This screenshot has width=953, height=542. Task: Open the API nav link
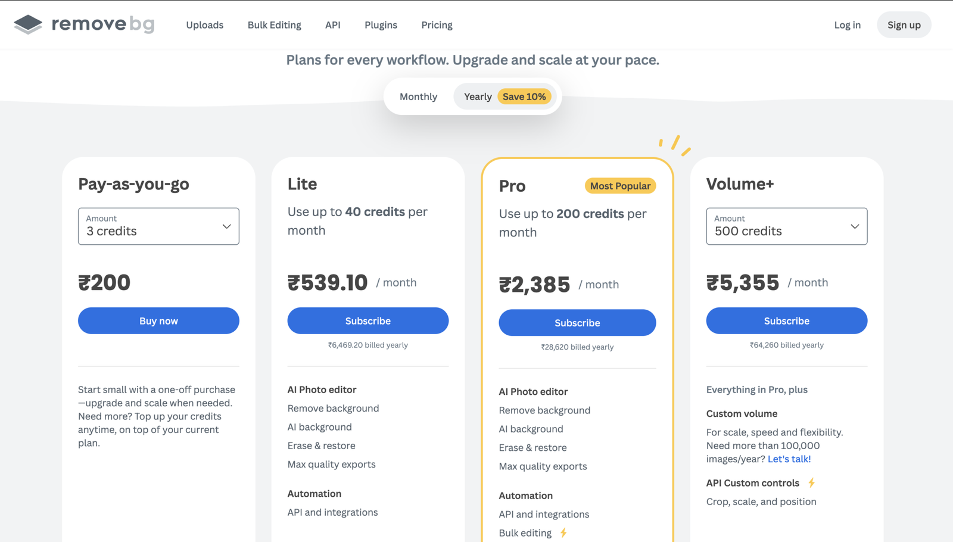(333, 25)
